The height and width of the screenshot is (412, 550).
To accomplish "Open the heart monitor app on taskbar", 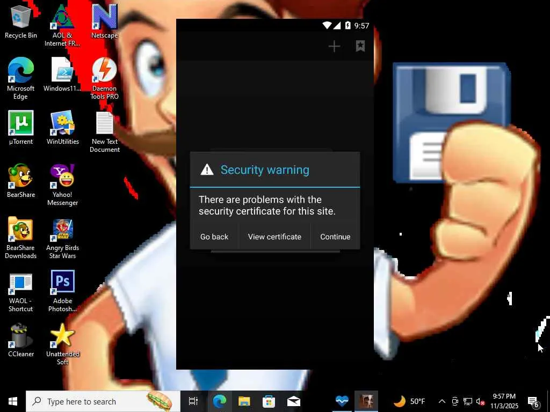I will (x=342, y=401).
